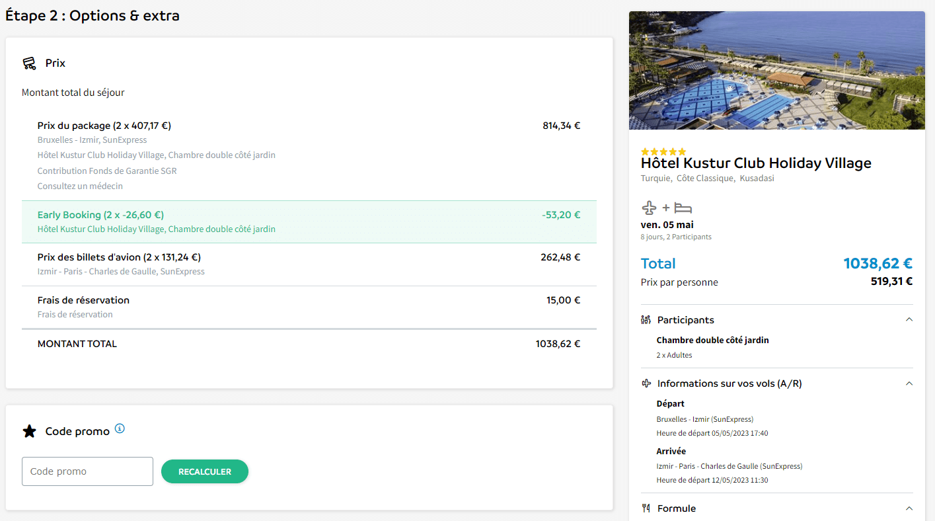Open the Code promo info icon
Image resolution: width=935 pixels, height=521 pixels.
pyautogui.click(x=120, y=428)
